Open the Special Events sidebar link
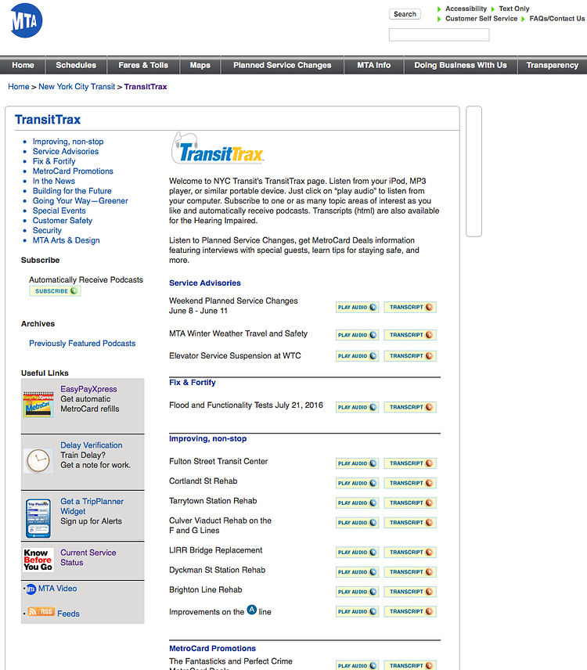The height and width of the screenshot is (670, 587). pyautogui.click(x=59, y=211)
